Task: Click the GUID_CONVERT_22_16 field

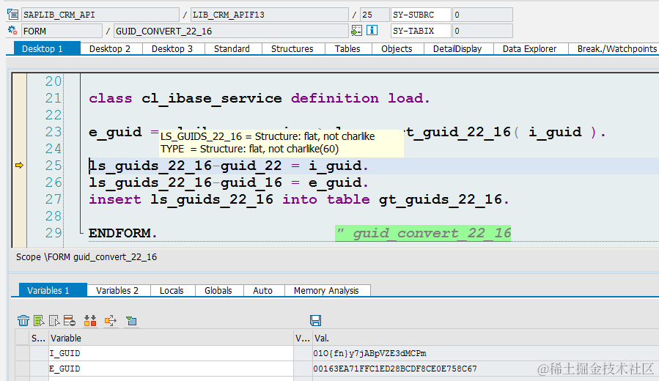Action: pyautogui.click(x=231, y=31)
